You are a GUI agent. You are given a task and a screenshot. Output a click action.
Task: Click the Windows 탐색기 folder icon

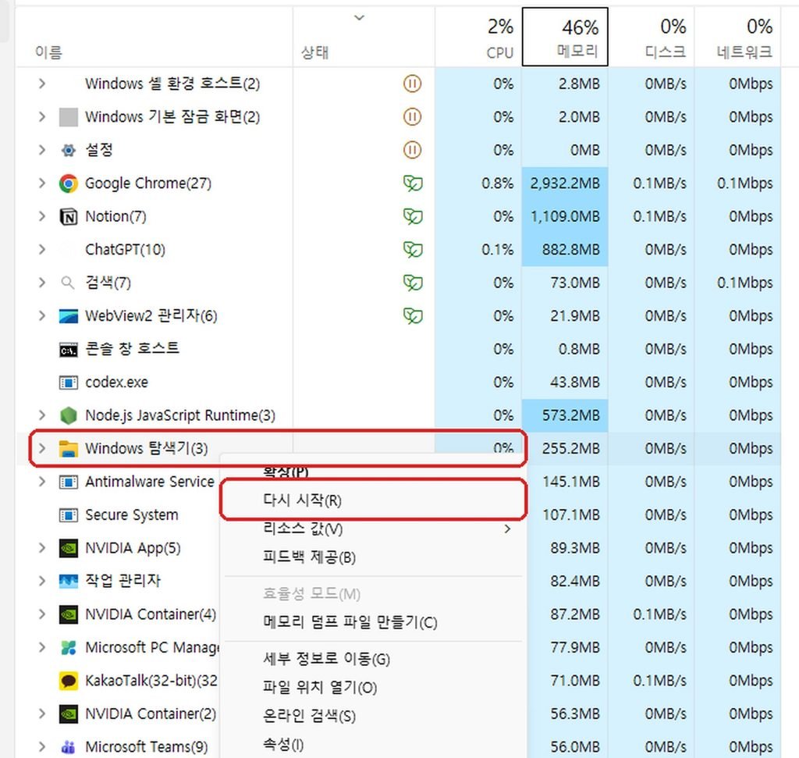[69, 449]
